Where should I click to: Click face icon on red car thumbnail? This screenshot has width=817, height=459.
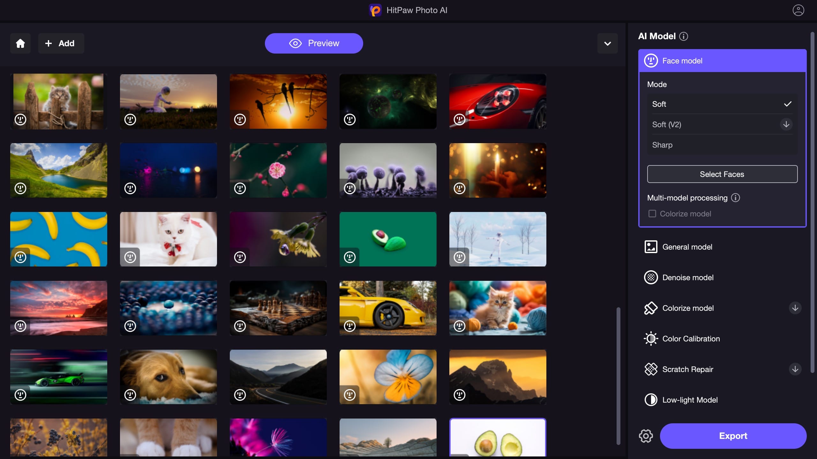coord(460,120)
